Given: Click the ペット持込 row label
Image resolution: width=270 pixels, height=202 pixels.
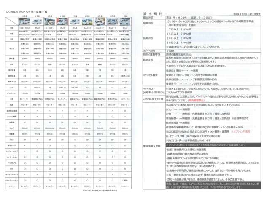Looking at the screenshot, I should coord(148,89).
